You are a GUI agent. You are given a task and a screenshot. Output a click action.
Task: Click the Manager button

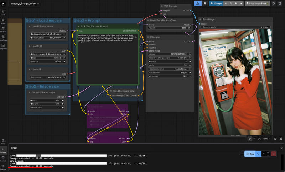click(x=216, y=4)
